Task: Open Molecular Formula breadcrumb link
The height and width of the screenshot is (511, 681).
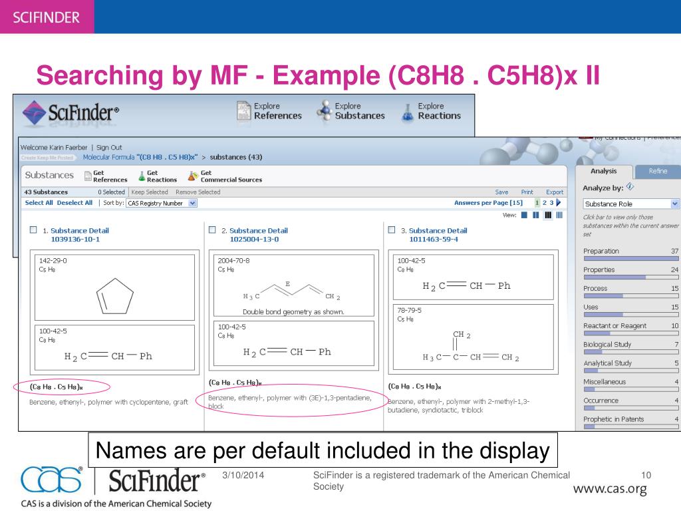Action: [140, 157]
